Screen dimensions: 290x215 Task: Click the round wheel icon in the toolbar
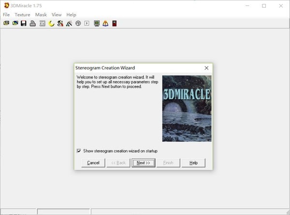(78, 23)
